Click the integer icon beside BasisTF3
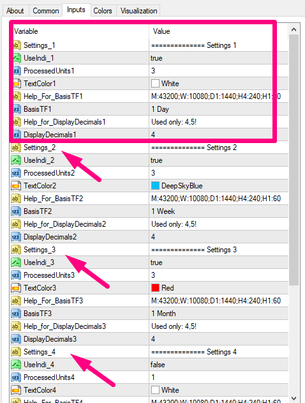 click(16, 314)
